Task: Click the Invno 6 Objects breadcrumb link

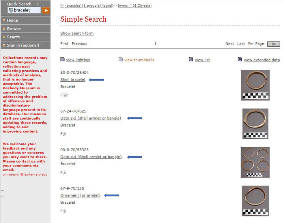Action: (135, 6)
